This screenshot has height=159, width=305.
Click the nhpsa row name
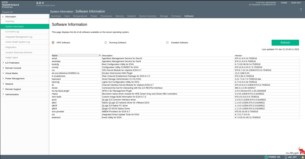[55, 94]
